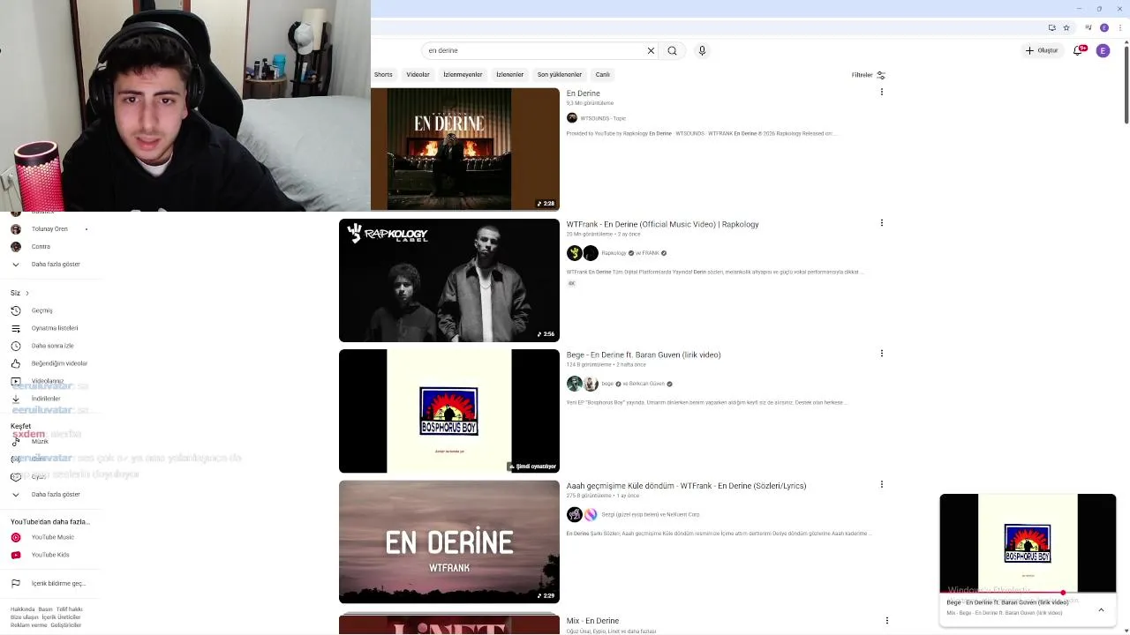
Task: Open the 'WTFrank - En Derine (Official Music Video)' title
Action: (x=662, y=224)
